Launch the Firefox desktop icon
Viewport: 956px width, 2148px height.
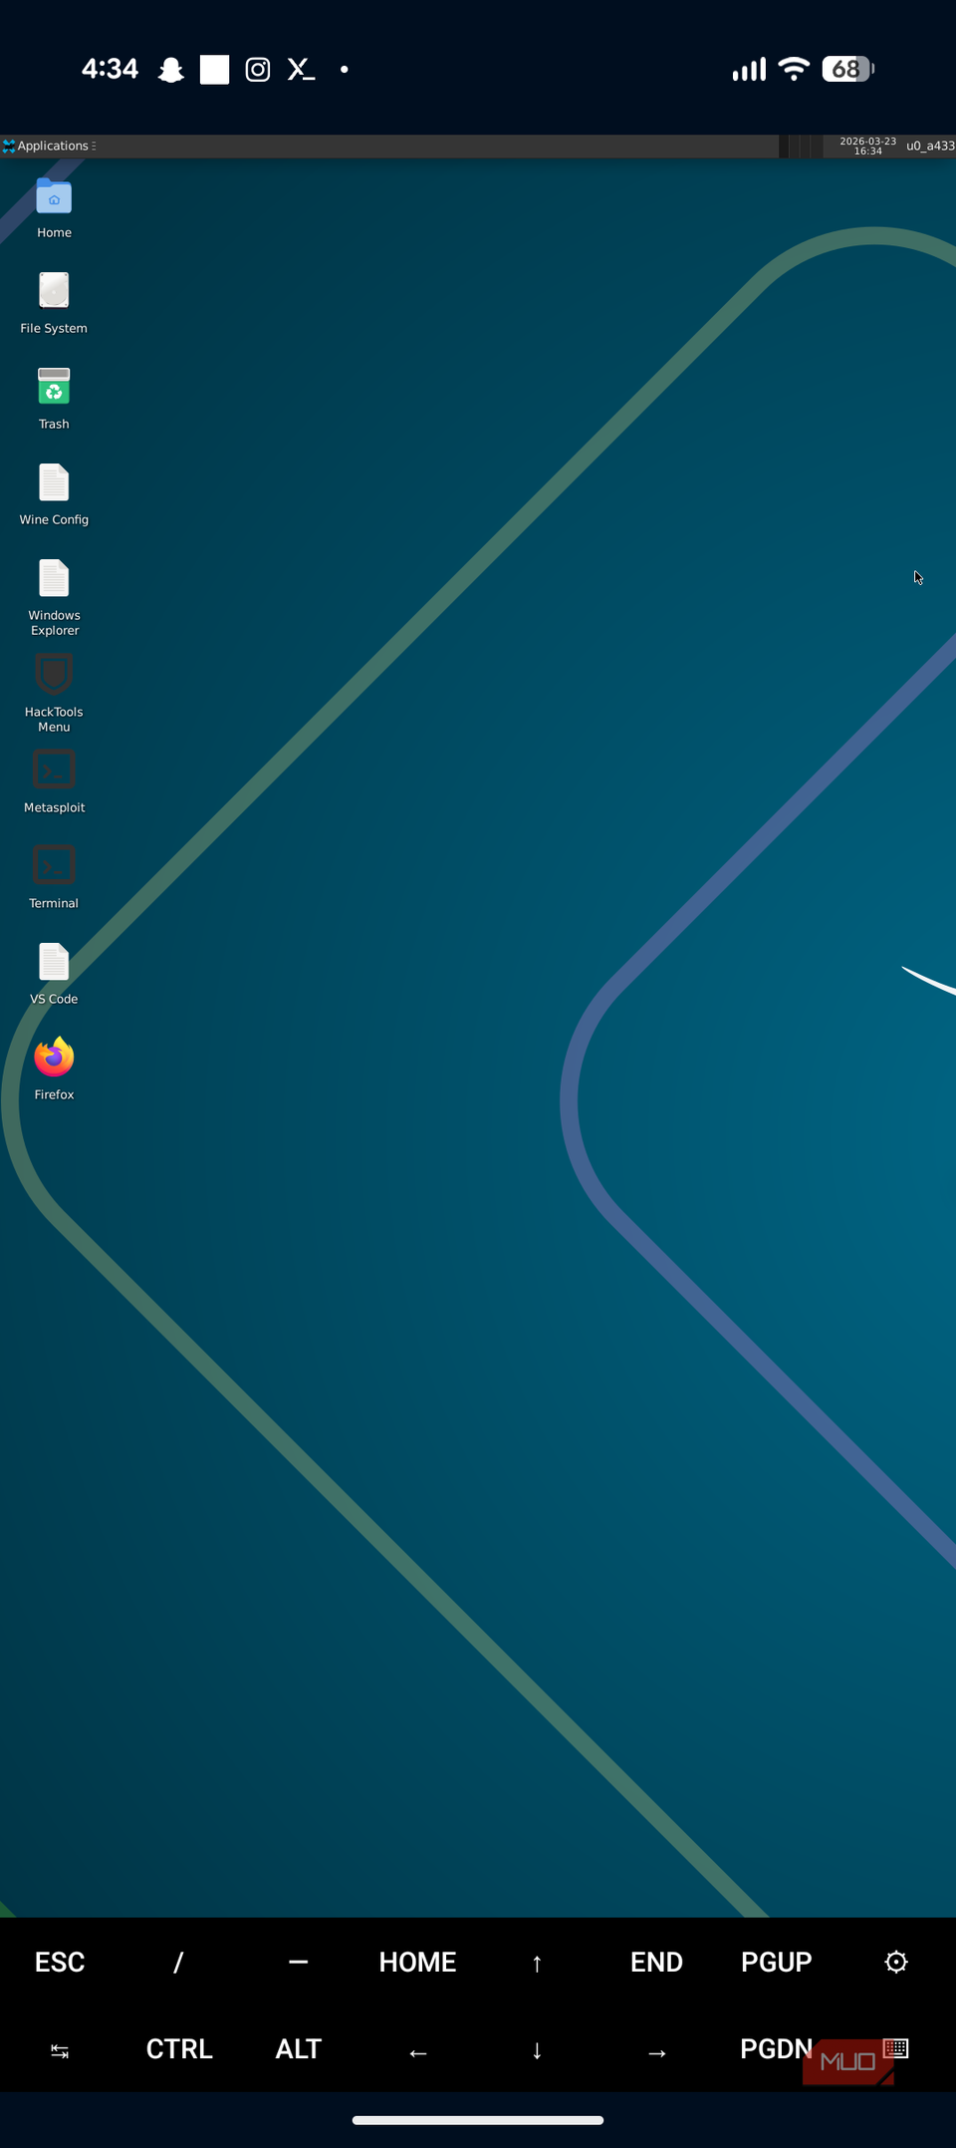coord(54,1058)
